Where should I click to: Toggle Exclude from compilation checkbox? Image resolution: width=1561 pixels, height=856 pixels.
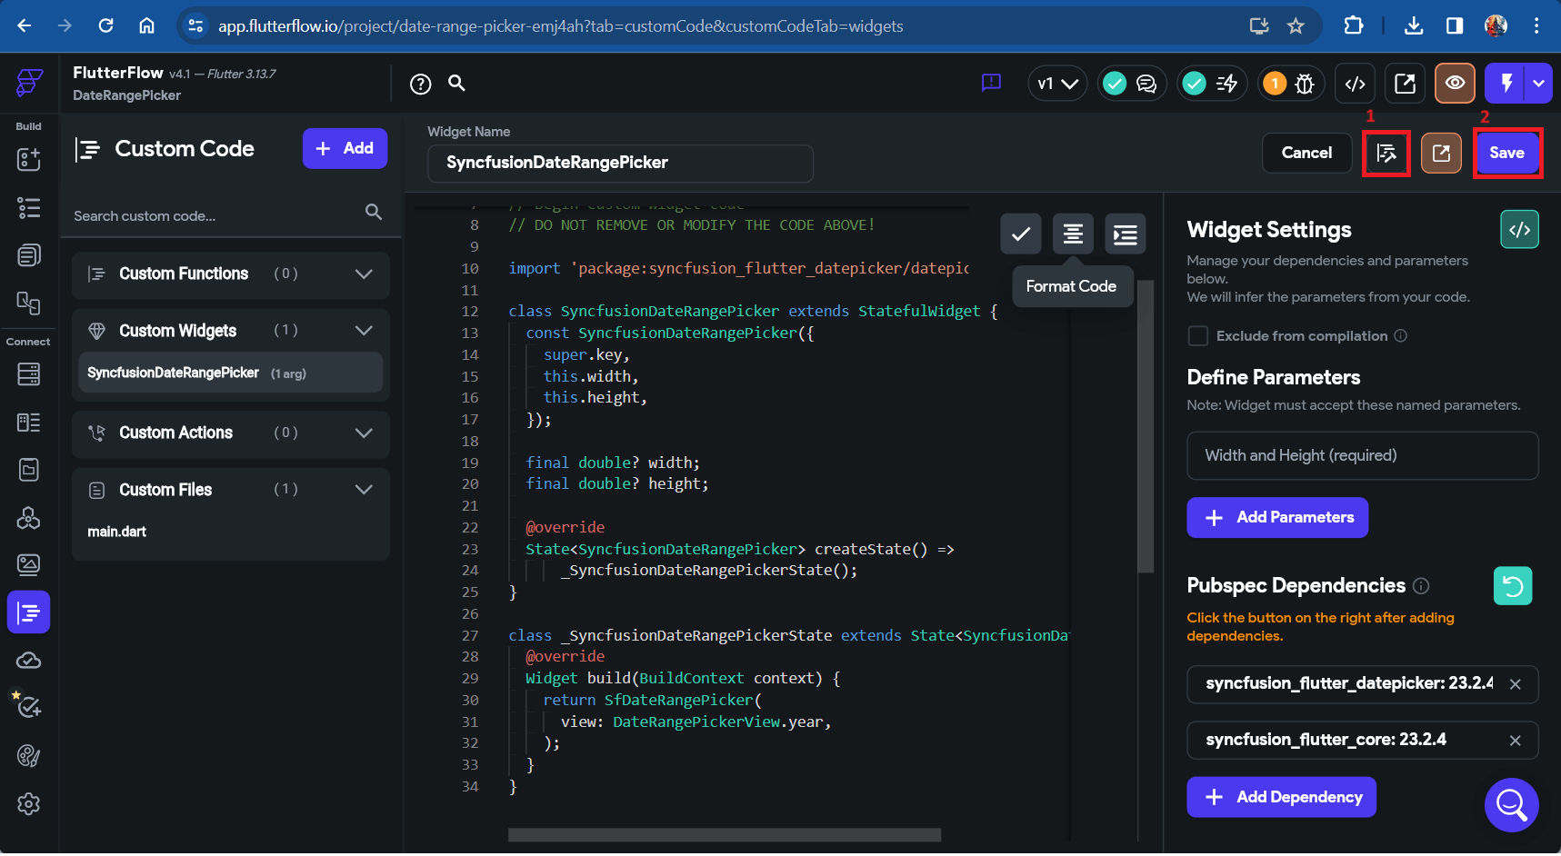[x=1198, y=336]
